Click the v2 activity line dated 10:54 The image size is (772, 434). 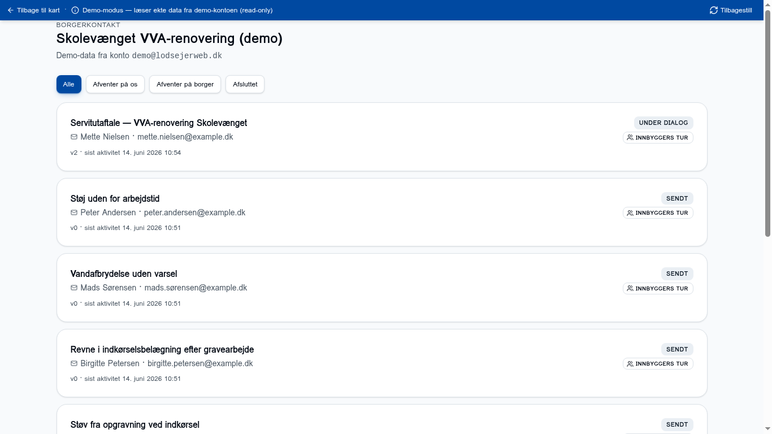[x=125, y=153]
